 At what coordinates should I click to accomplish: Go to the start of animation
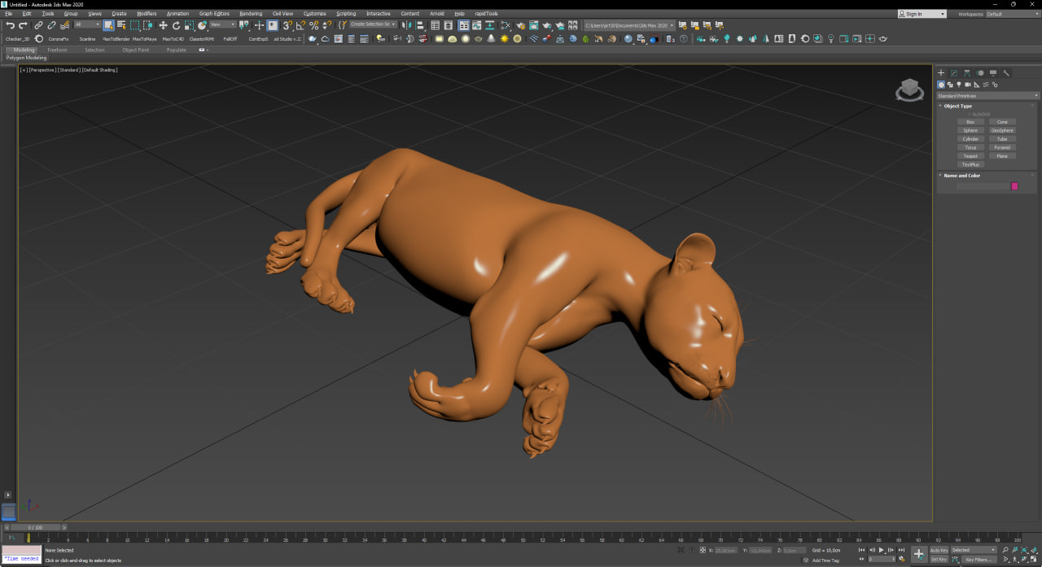point(861,550)
